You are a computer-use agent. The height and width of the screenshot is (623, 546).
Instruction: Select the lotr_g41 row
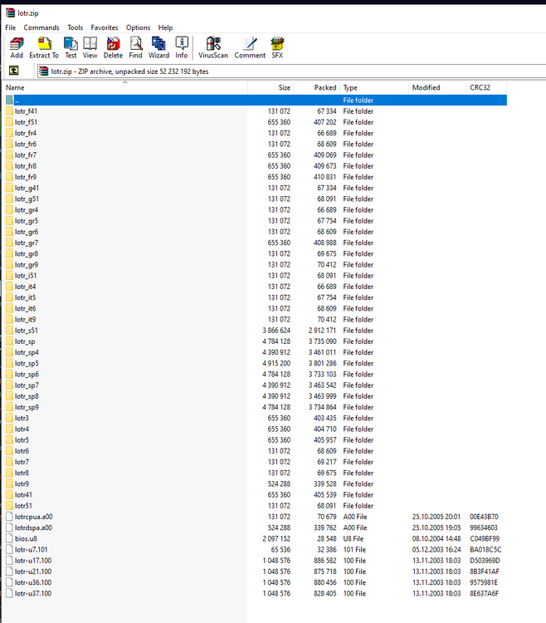coord(256,188)
